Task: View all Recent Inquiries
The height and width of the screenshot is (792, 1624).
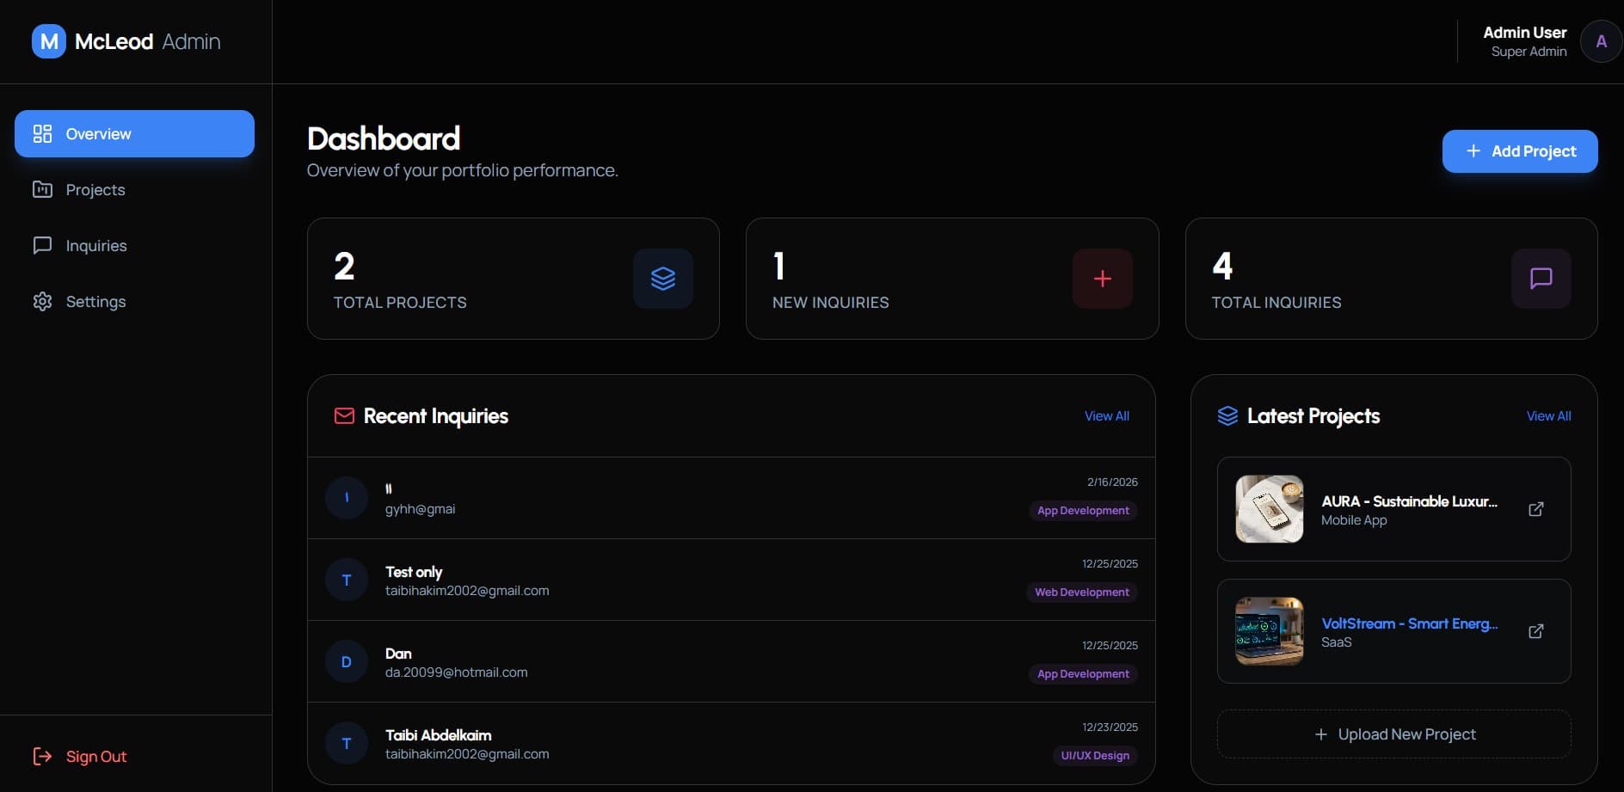Action: coord(1106,416)
